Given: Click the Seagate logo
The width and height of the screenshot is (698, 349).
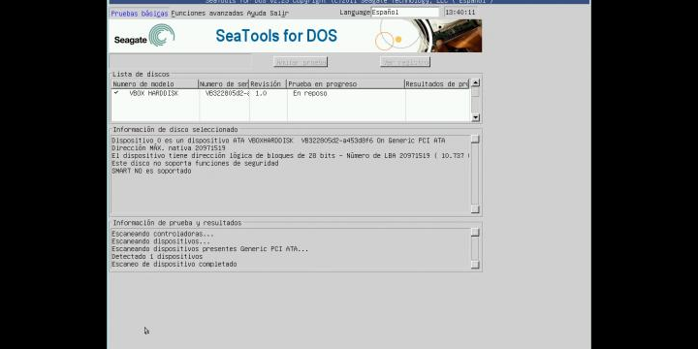Looking at the screenshot, I should coord(143,36).
